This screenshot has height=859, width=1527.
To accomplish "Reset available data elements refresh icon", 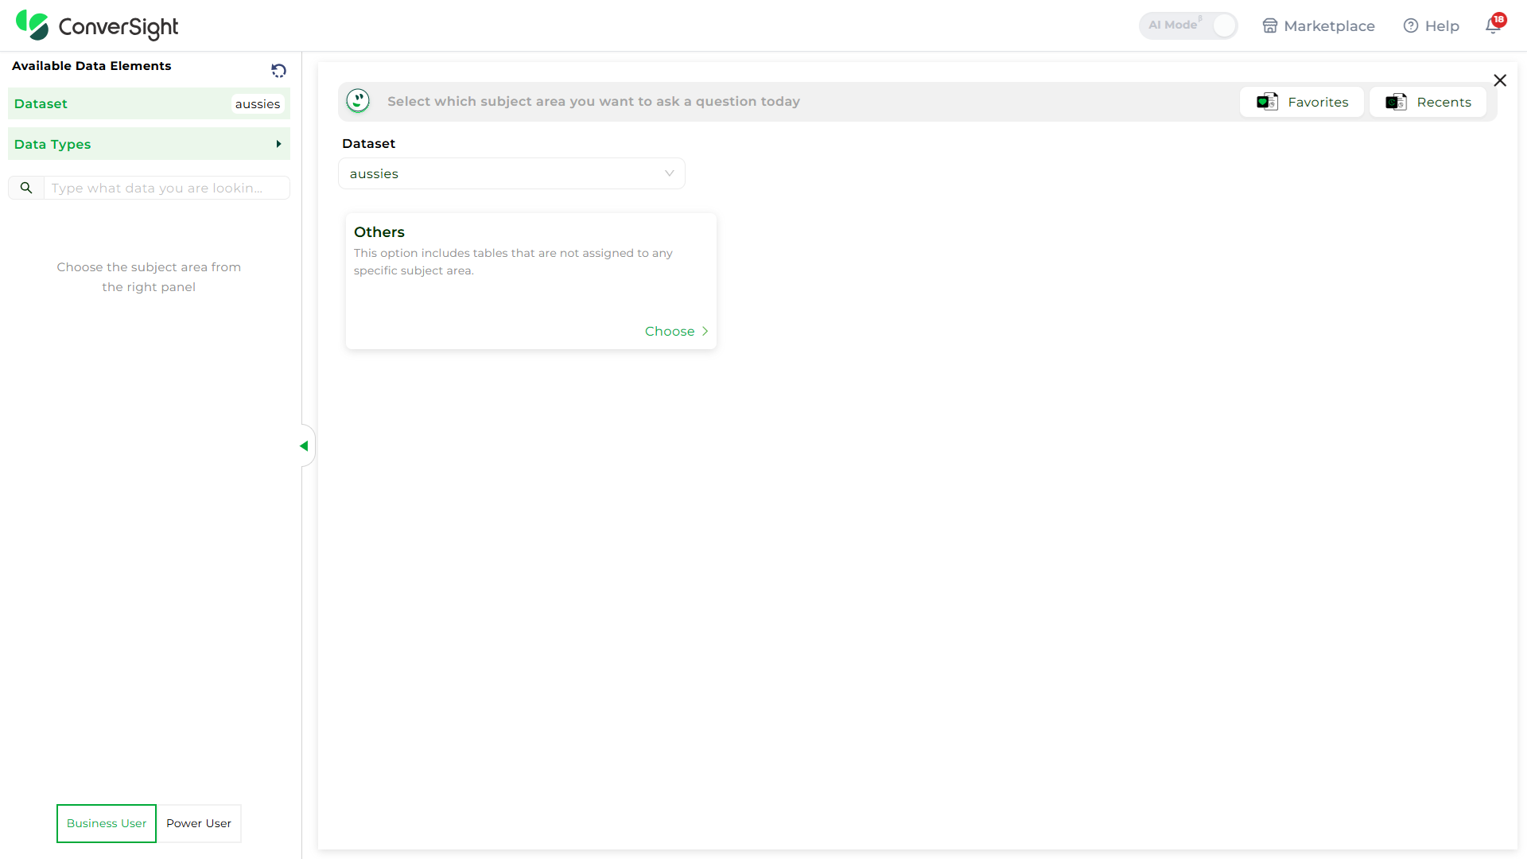I will point(278,71).
